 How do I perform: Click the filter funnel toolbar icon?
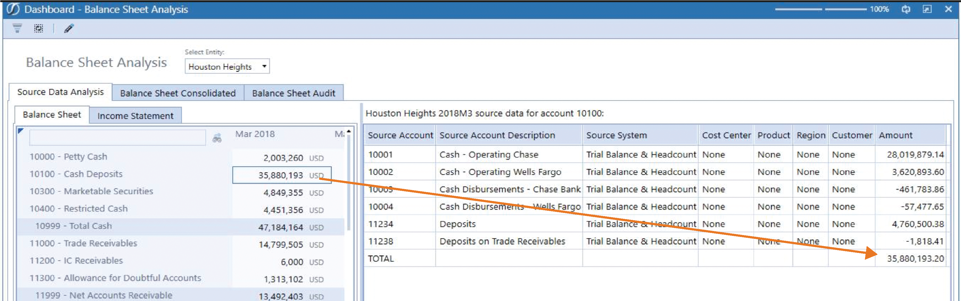17,28
